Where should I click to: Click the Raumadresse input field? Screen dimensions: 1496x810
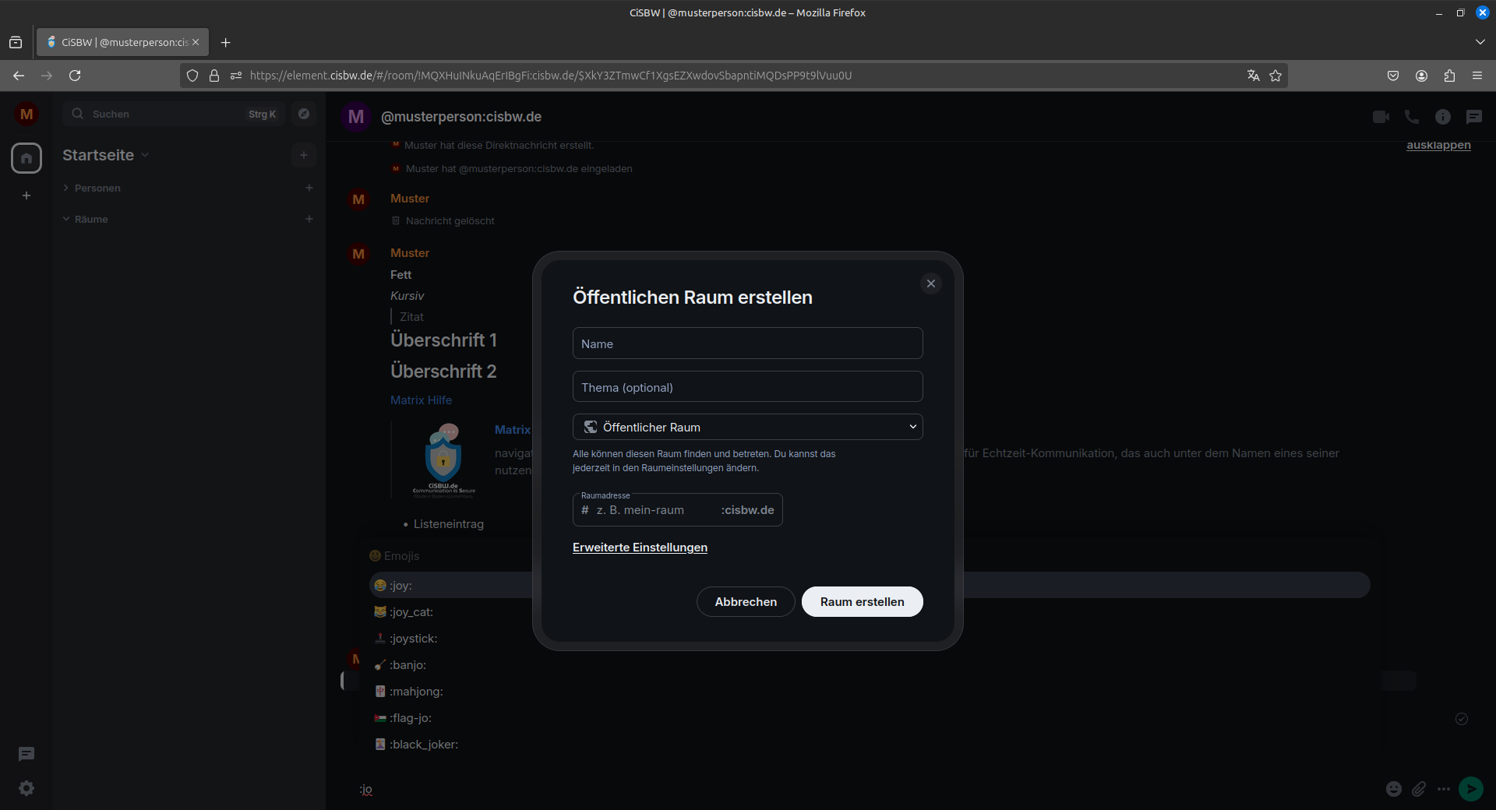tap(656, 510)
